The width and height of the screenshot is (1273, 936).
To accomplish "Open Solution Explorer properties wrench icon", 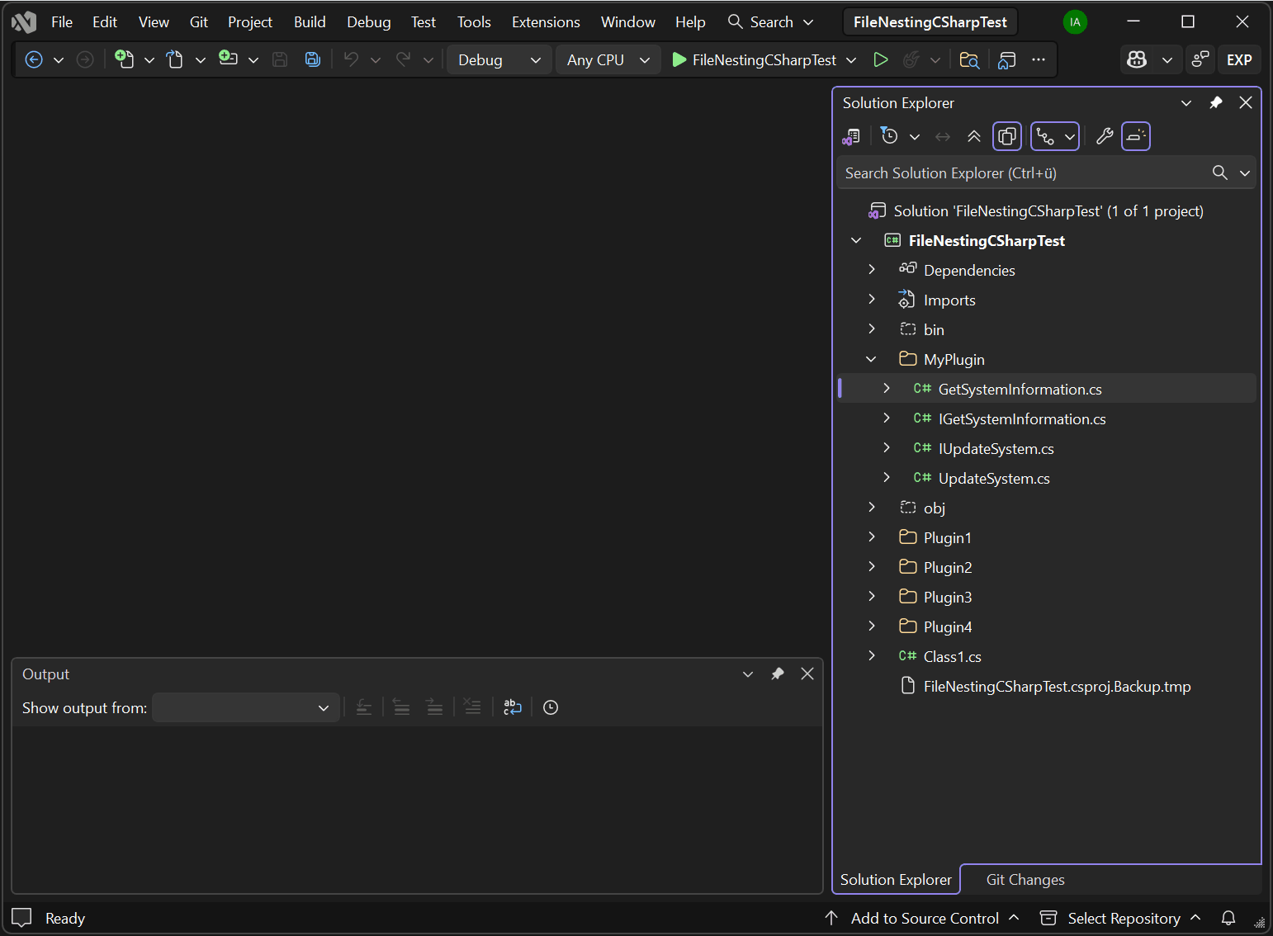I will pos(1105,136).
